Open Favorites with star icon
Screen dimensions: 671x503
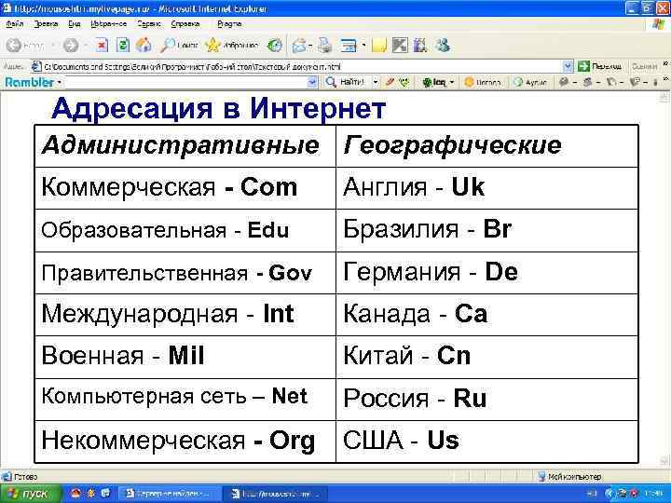[212, 45]
